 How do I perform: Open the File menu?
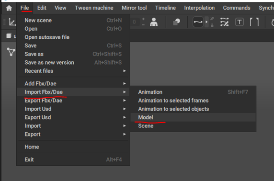click(24, 8)
